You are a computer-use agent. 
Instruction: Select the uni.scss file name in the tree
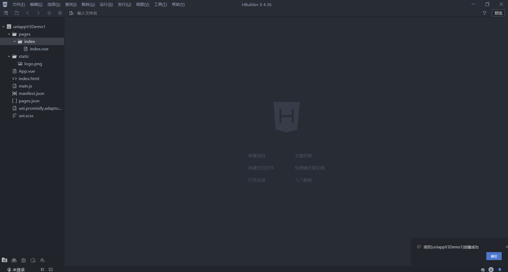click(26, 116)
